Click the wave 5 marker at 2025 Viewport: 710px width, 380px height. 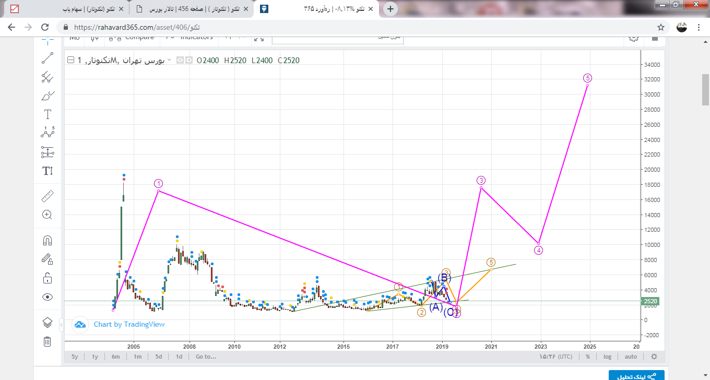(587, 78)
